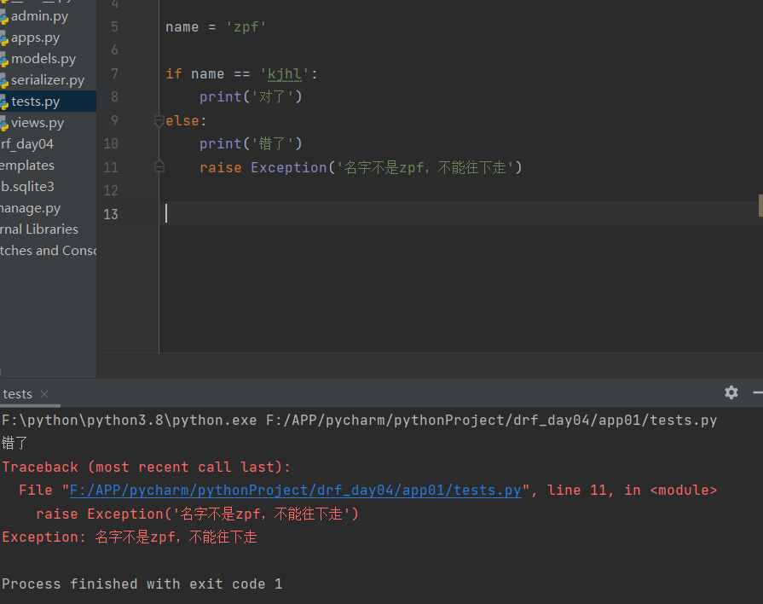The image size is (763, 604).
Task: Click the else keyword on line 9
Action: click(182, 121)
